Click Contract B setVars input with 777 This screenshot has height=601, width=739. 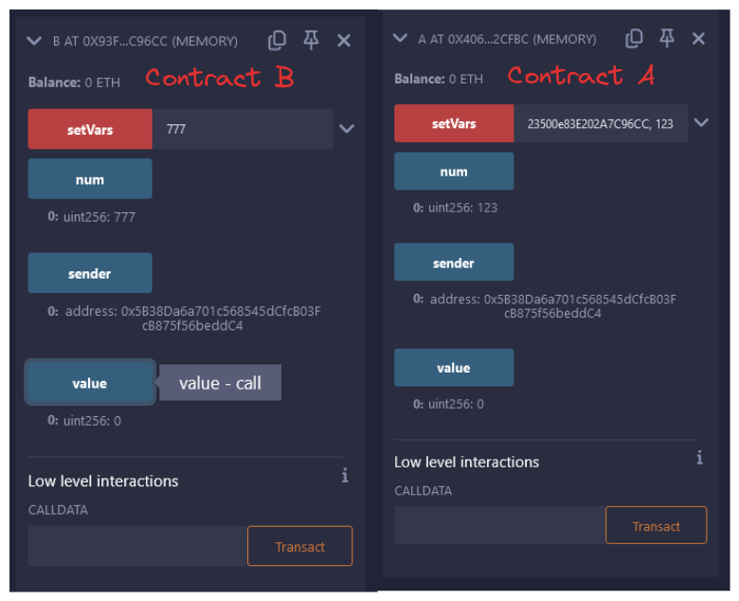pos(242,130)
